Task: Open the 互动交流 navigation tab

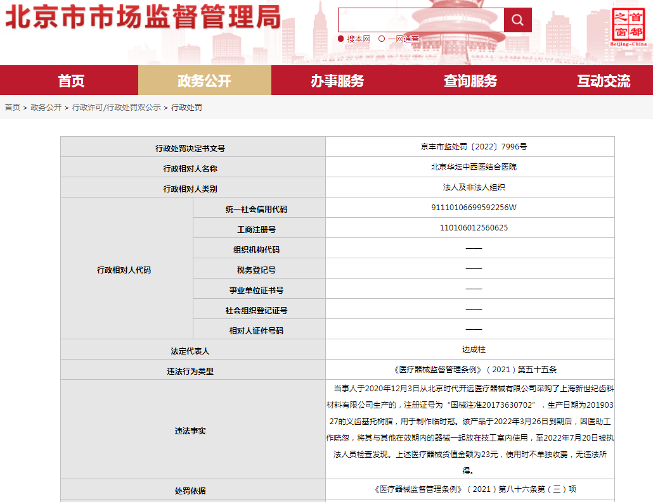Action: (604, 80)
